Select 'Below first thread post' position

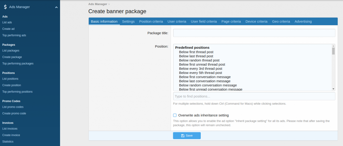pos(196,52)
